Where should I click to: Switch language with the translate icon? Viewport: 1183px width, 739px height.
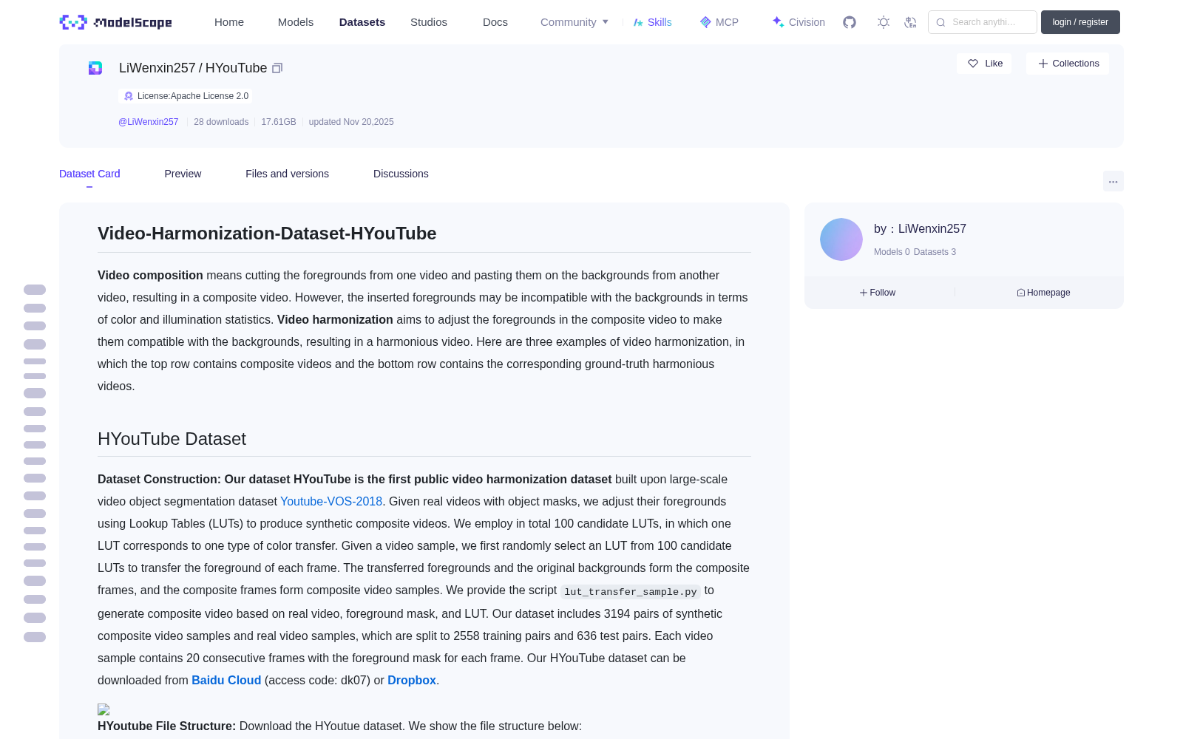coord(910,22)
